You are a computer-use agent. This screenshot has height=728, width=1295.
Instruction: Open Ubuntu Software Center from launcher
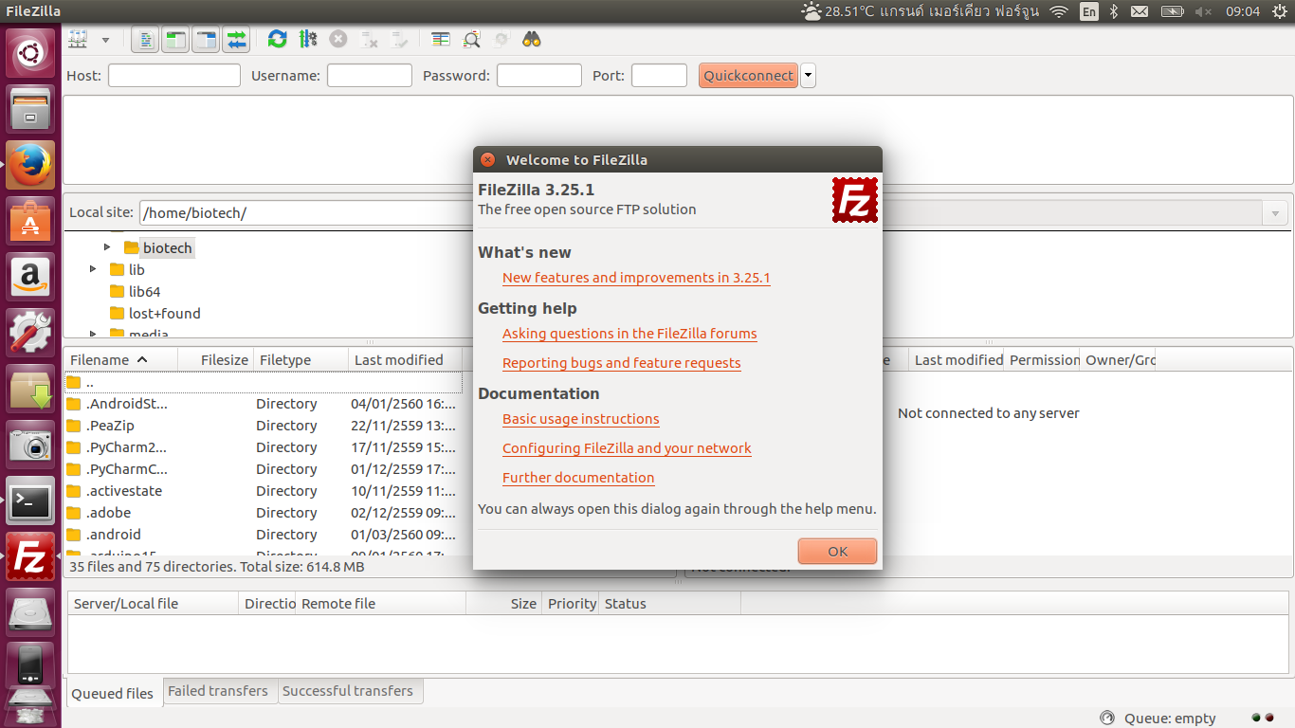30,221
